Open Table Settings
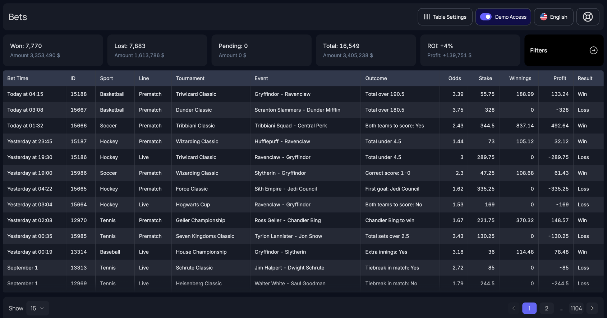 445,17
